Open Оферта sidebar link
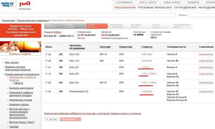Image resolution: width=215 pixels, height=129 pixels. [x=18, y=83]
